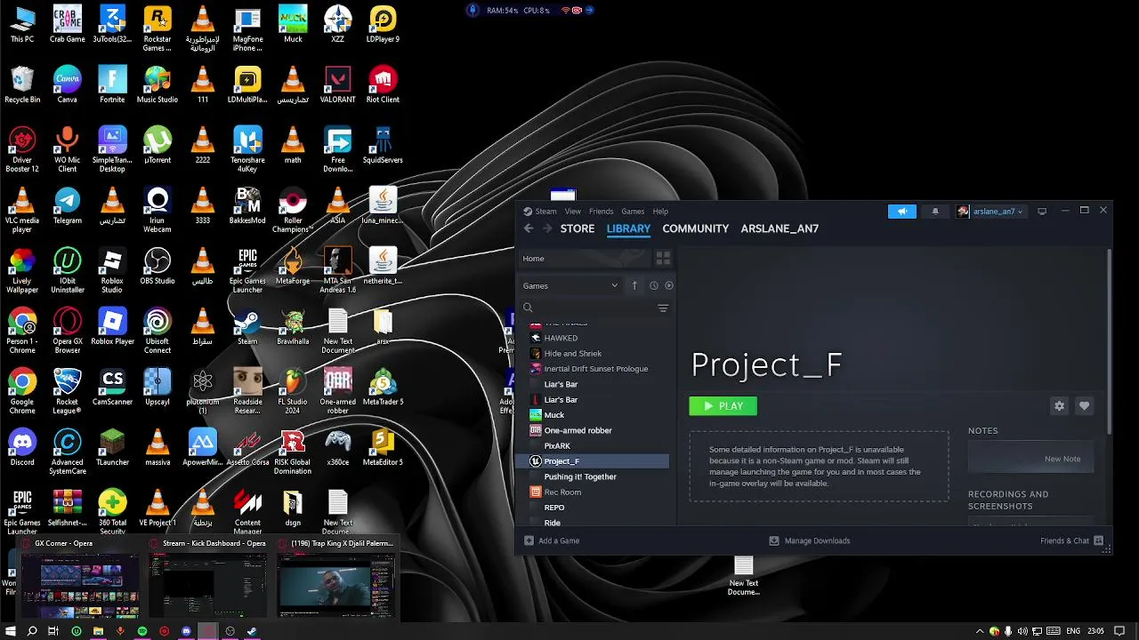Open Steam notifications bell
The image size is (1139, 640).
934,212
